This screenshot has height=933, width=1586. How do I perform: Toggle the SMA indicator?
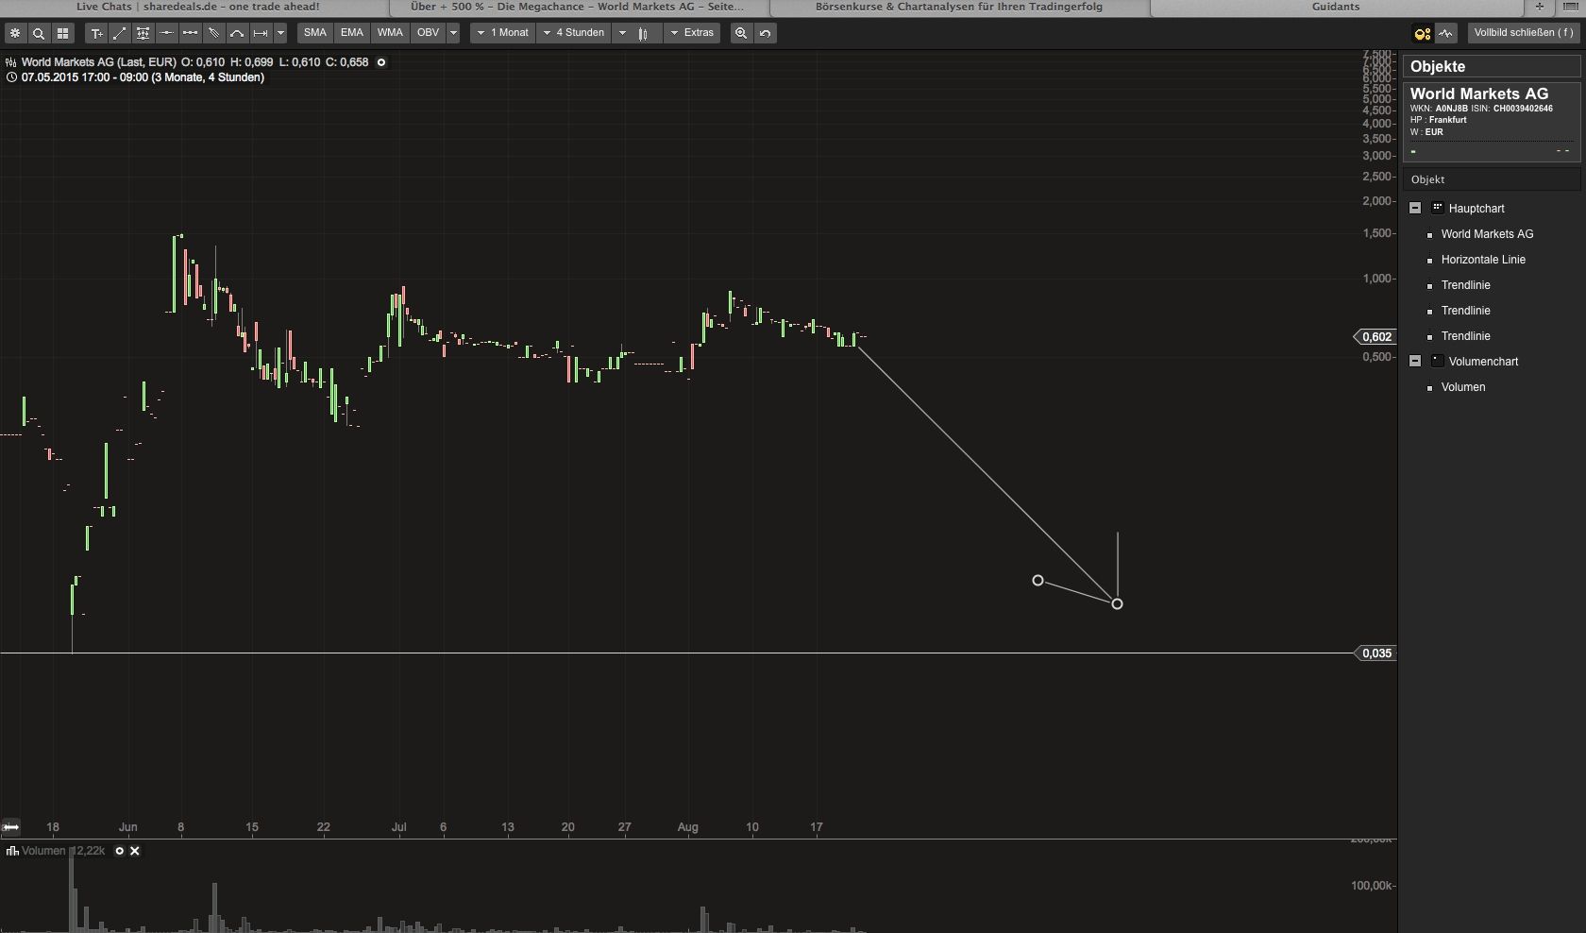(x=313, y=33)
